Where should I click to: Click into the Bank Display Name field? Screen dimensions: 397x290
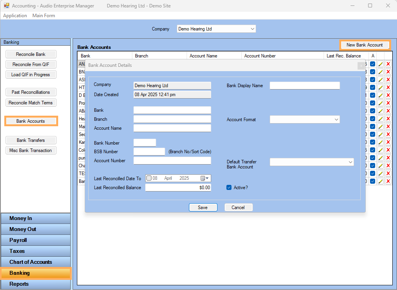pos(304,86)
